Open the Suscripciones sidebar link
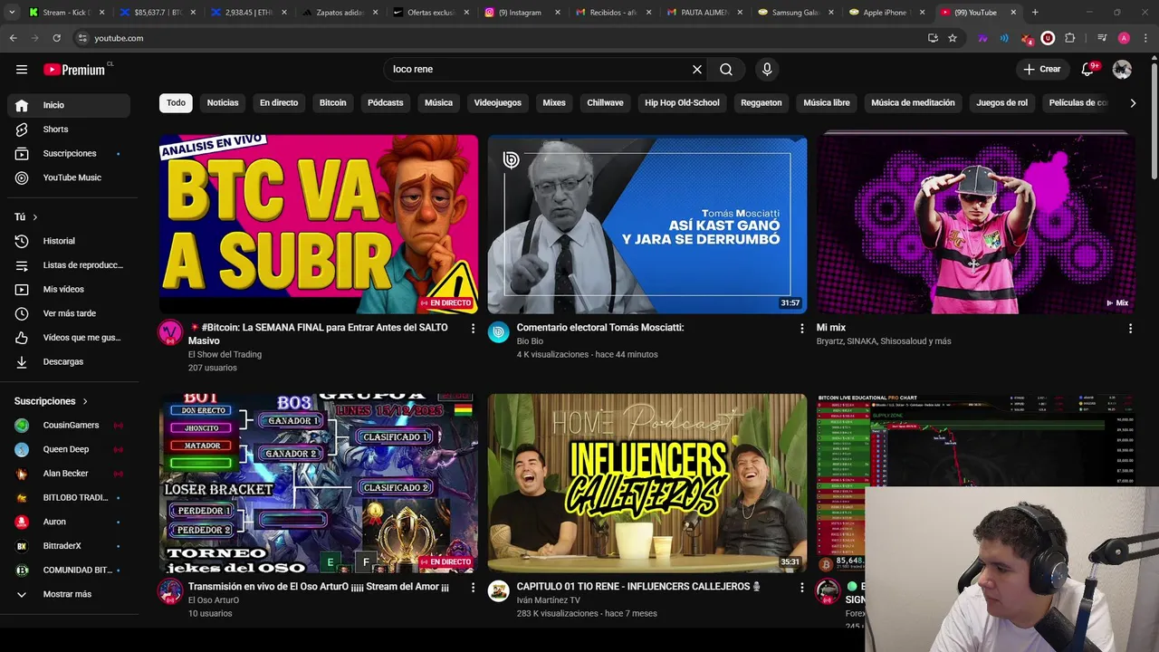1159x652 pixels. 69,153
